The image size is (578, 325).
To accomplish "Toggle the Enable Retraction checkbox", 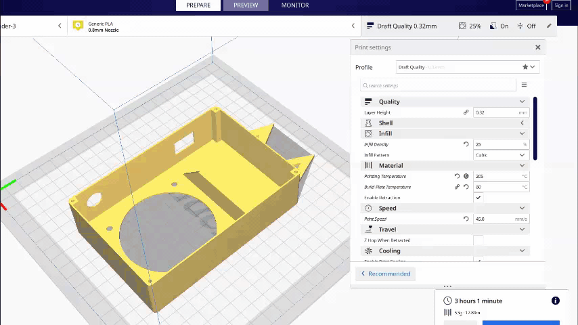I will pyautogui.click(x=478, y=197).
